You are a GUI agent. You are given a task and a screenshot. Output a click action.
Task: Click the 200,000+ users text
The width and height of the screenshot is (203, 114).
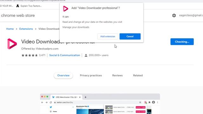tap(99, 55)
